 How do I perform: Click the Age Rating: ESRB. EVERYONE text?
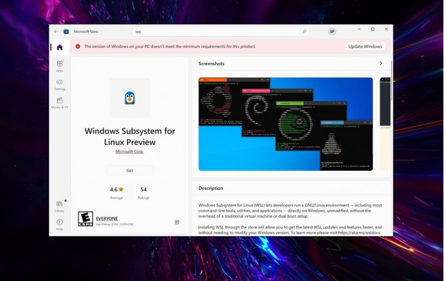(114, 224)
